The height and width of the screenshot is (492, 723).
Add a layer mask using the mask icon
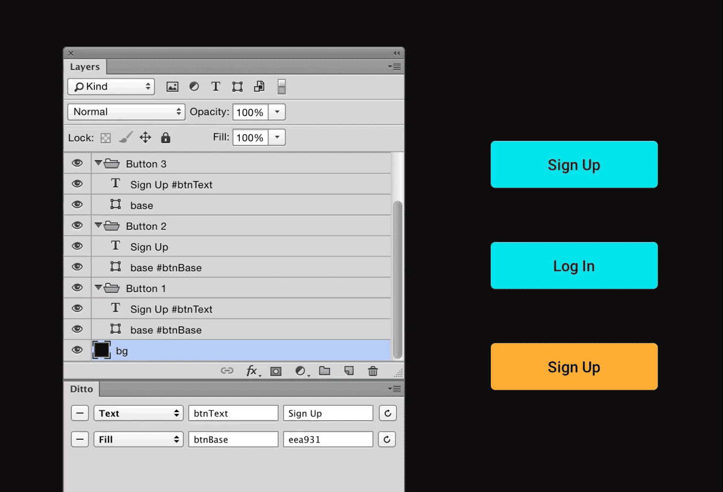pyautogui.click(x=276, y=371)
